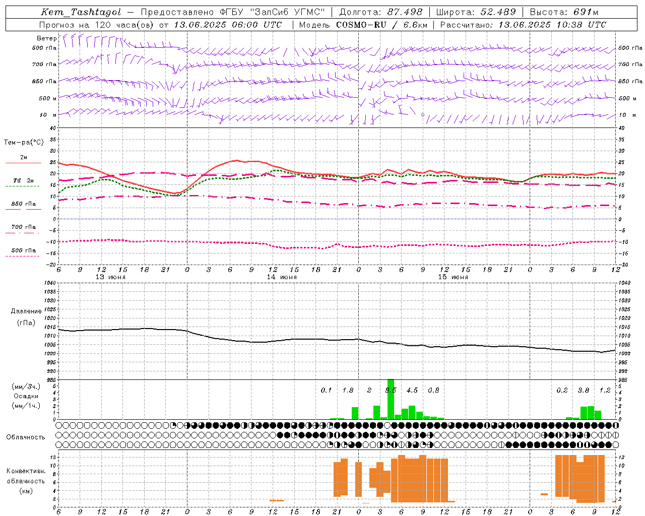Click the '(мм/3ч.)' unit label

[26, 386]
